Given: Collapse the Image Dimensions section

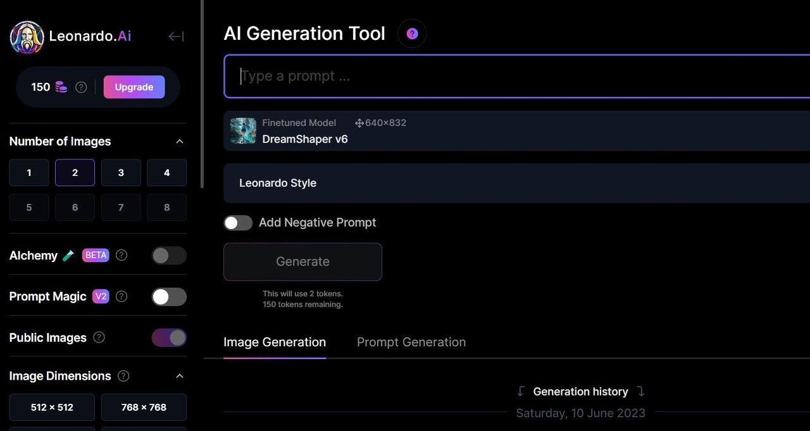Looking at the screenshot, I should (x=180, y=376).
